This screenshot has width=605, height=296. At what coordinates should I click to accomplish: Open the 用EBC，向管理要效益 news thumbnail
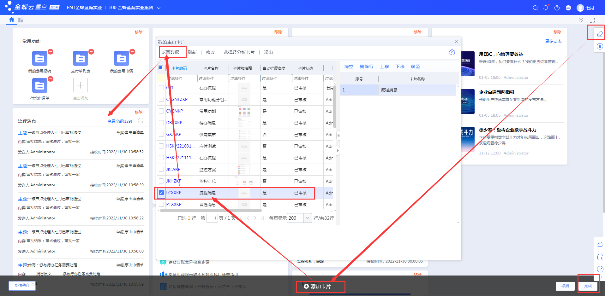468,64
